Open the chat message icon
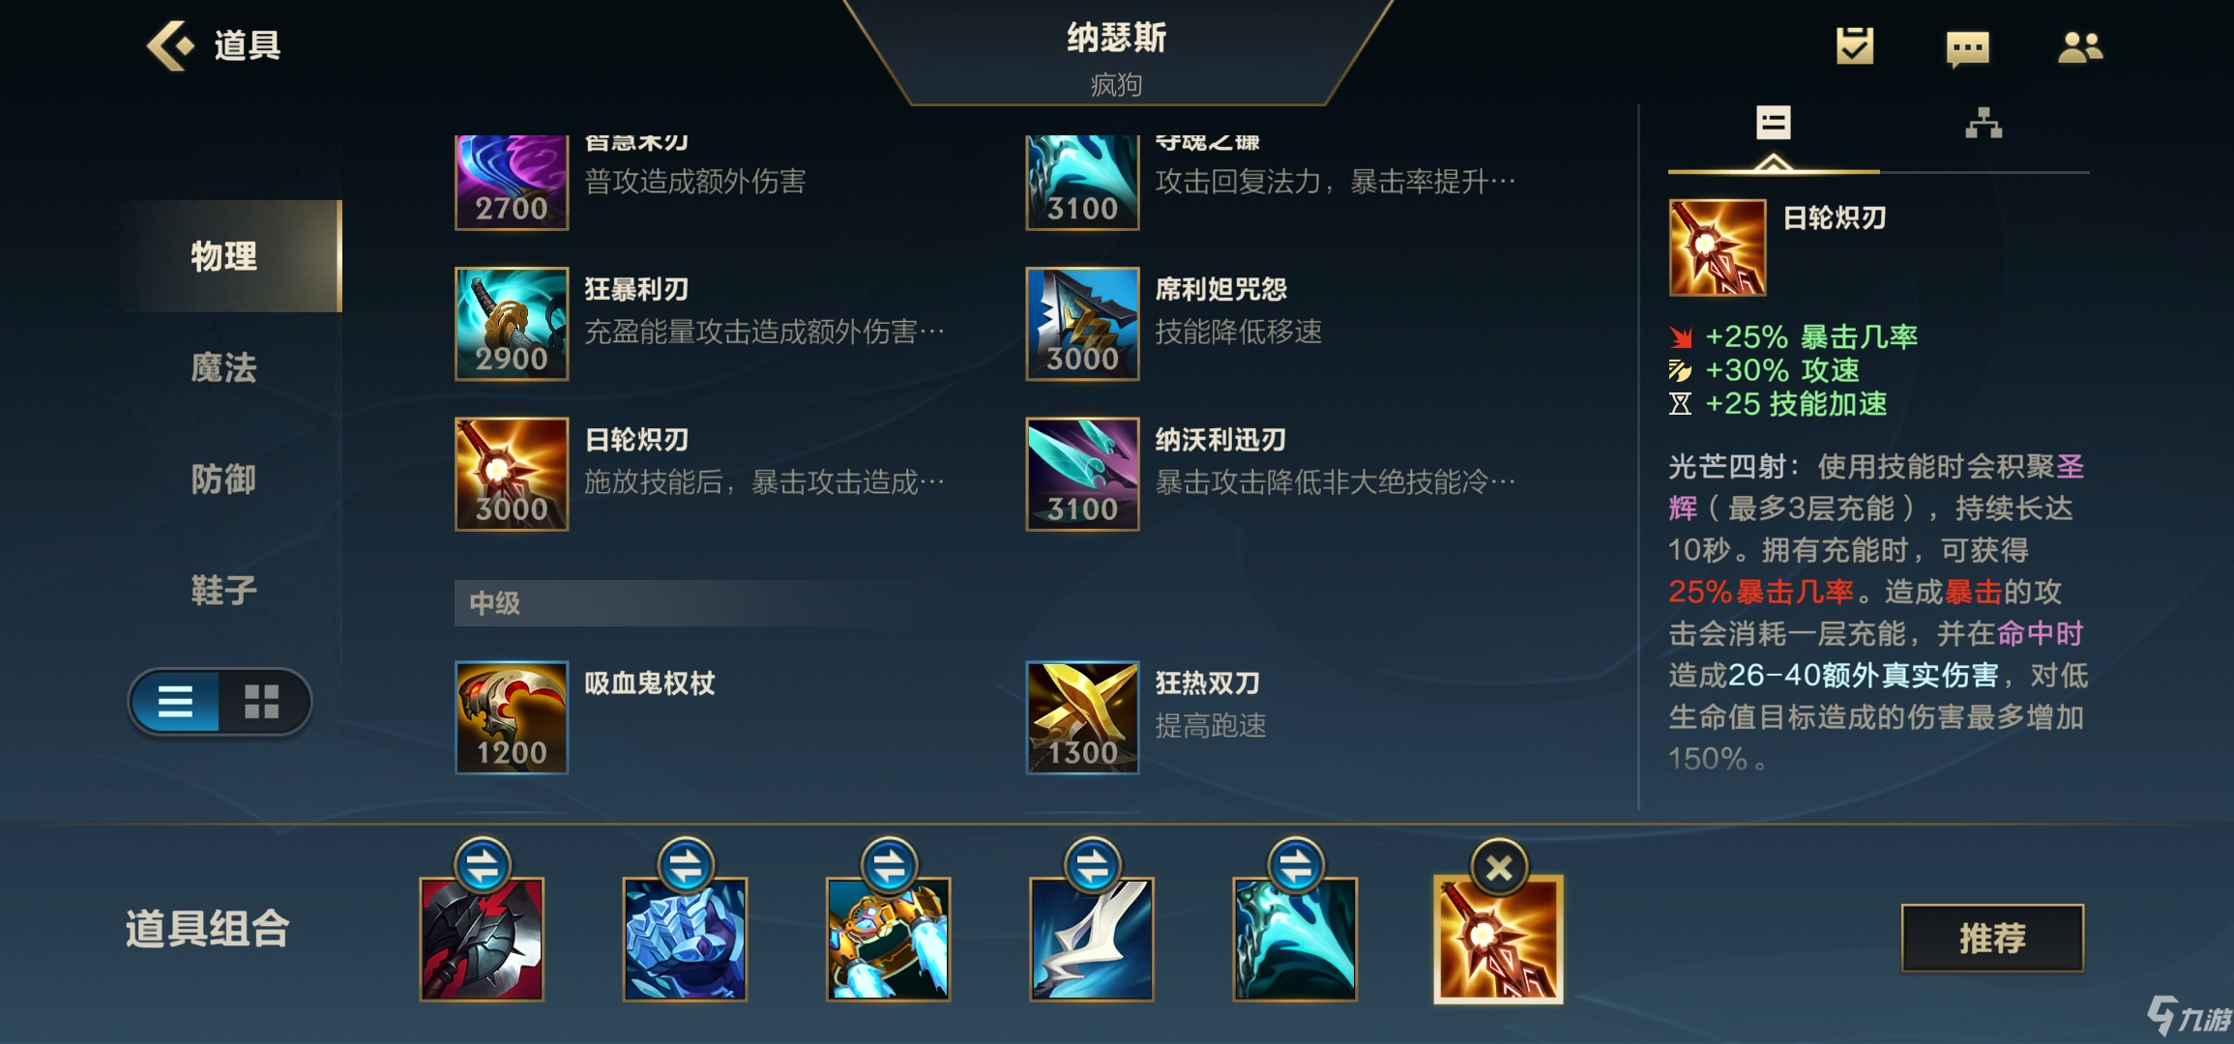The height and width of the screenshot is (1044, 2234). tap(1967, 47)
